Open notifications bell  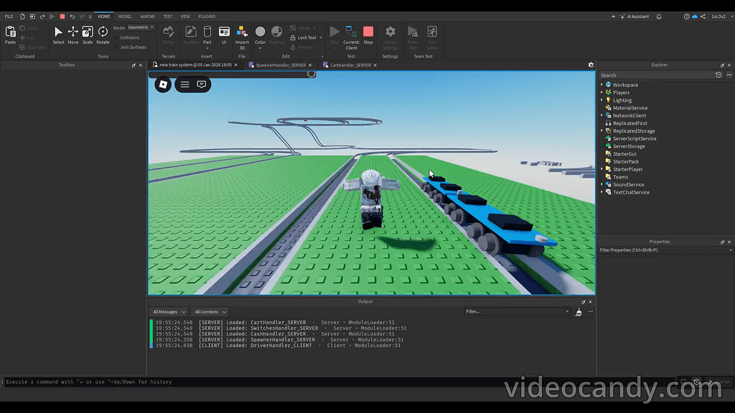659,16
